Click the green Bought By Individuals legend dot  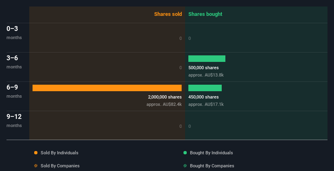tap(185, 153)
